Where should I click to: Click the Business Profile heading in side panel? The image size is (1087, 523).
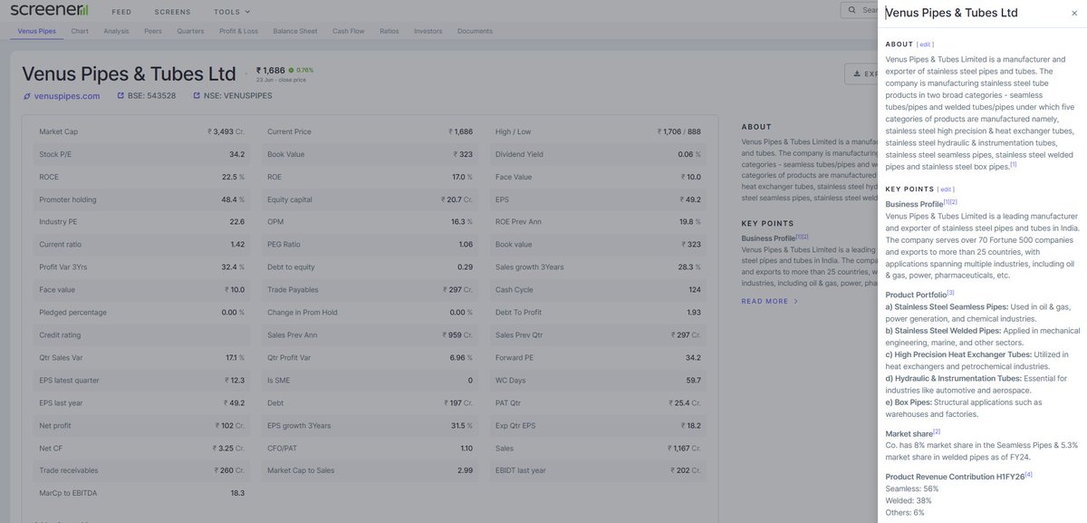(914, 204)
